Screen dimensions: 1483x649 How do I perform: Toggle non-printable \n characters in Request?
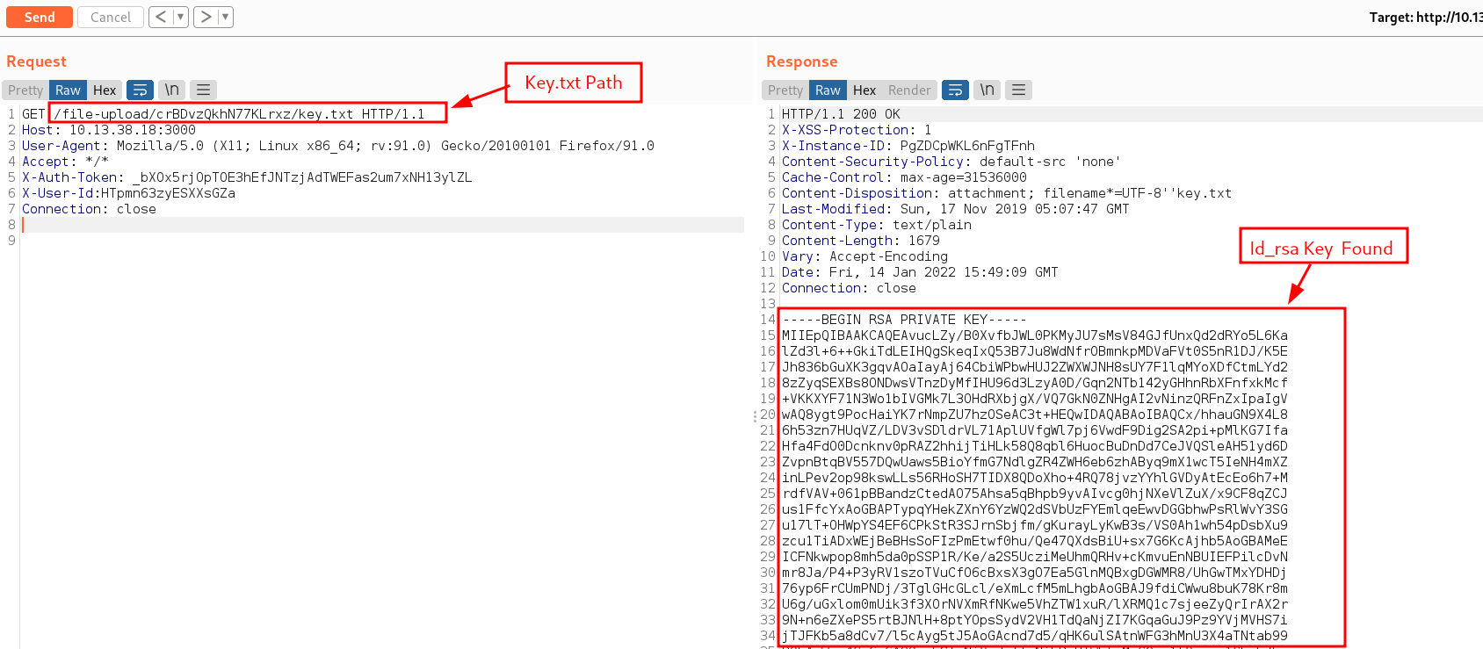(172, 90)
